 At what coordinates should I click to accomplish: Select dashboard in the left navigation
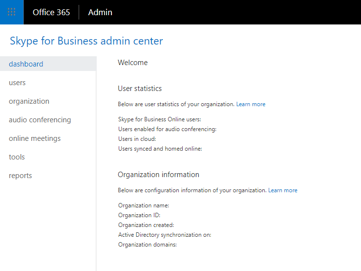tap(48, 64)
